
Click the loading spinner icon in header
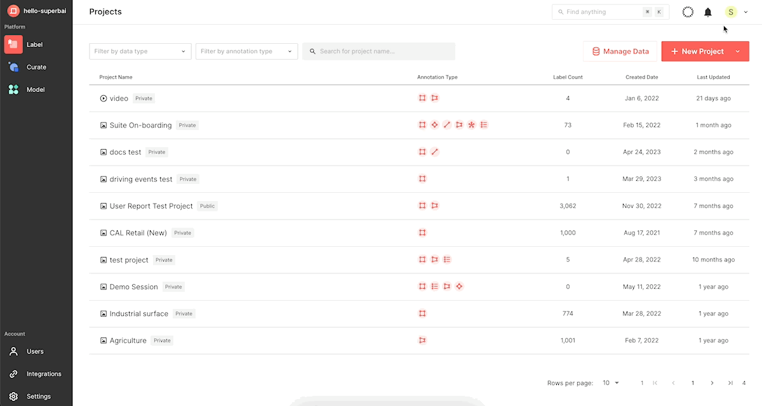[x=688, y=12]
